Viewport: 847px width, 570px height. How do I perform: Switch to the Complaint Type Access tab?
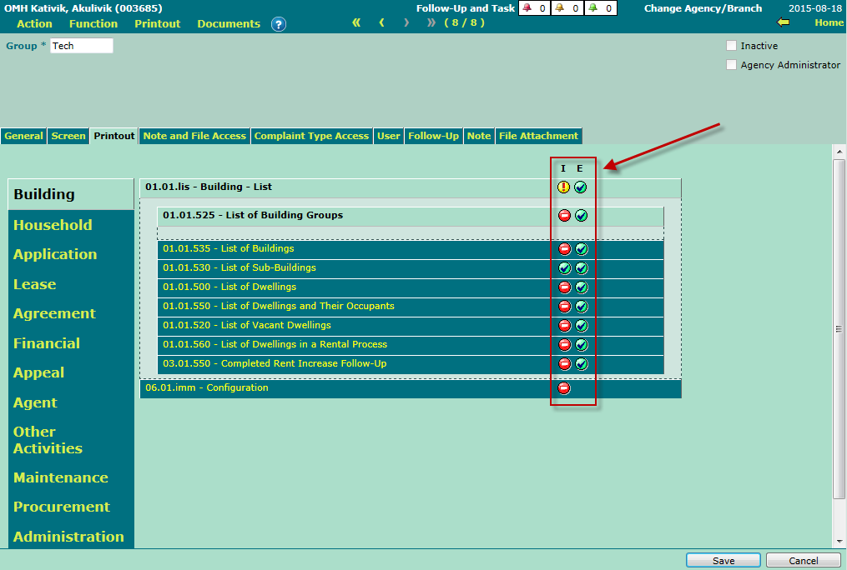[311, 136]
